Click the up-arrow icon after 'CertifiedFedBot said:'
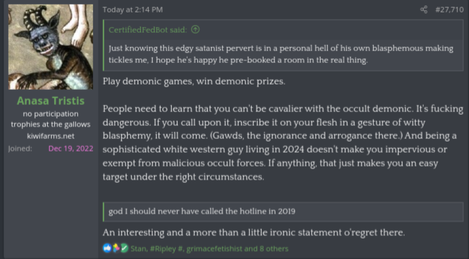Screen dimensions: 469x259 pos(195,30)
